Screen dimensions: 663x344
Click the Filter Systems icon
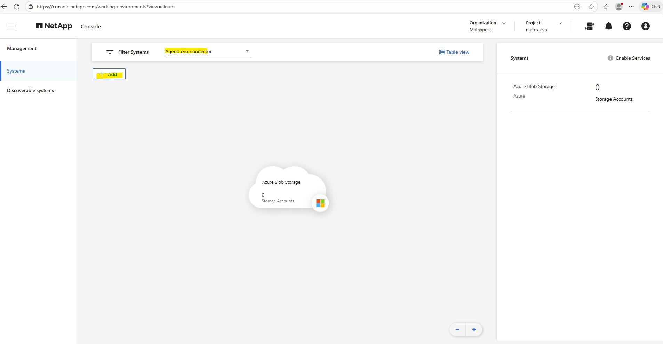[110, 52]
